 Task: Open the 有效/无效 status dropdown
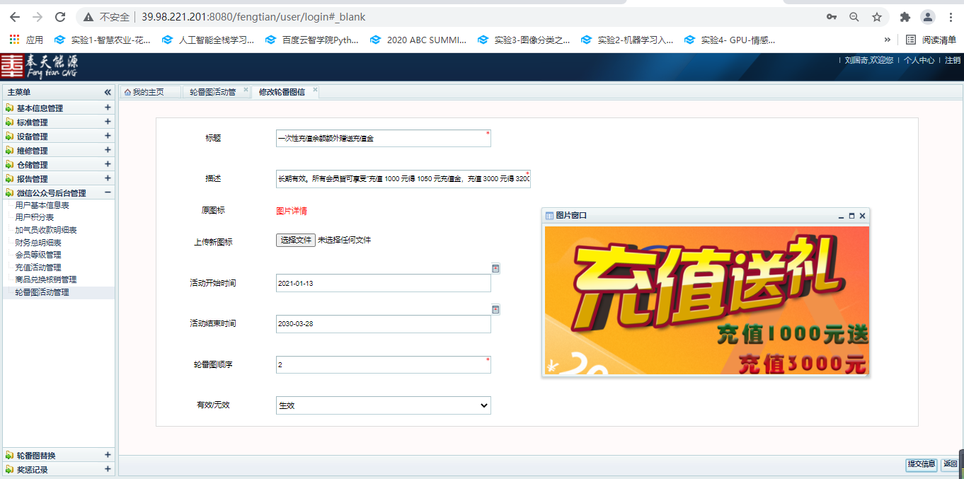point(383,405)
